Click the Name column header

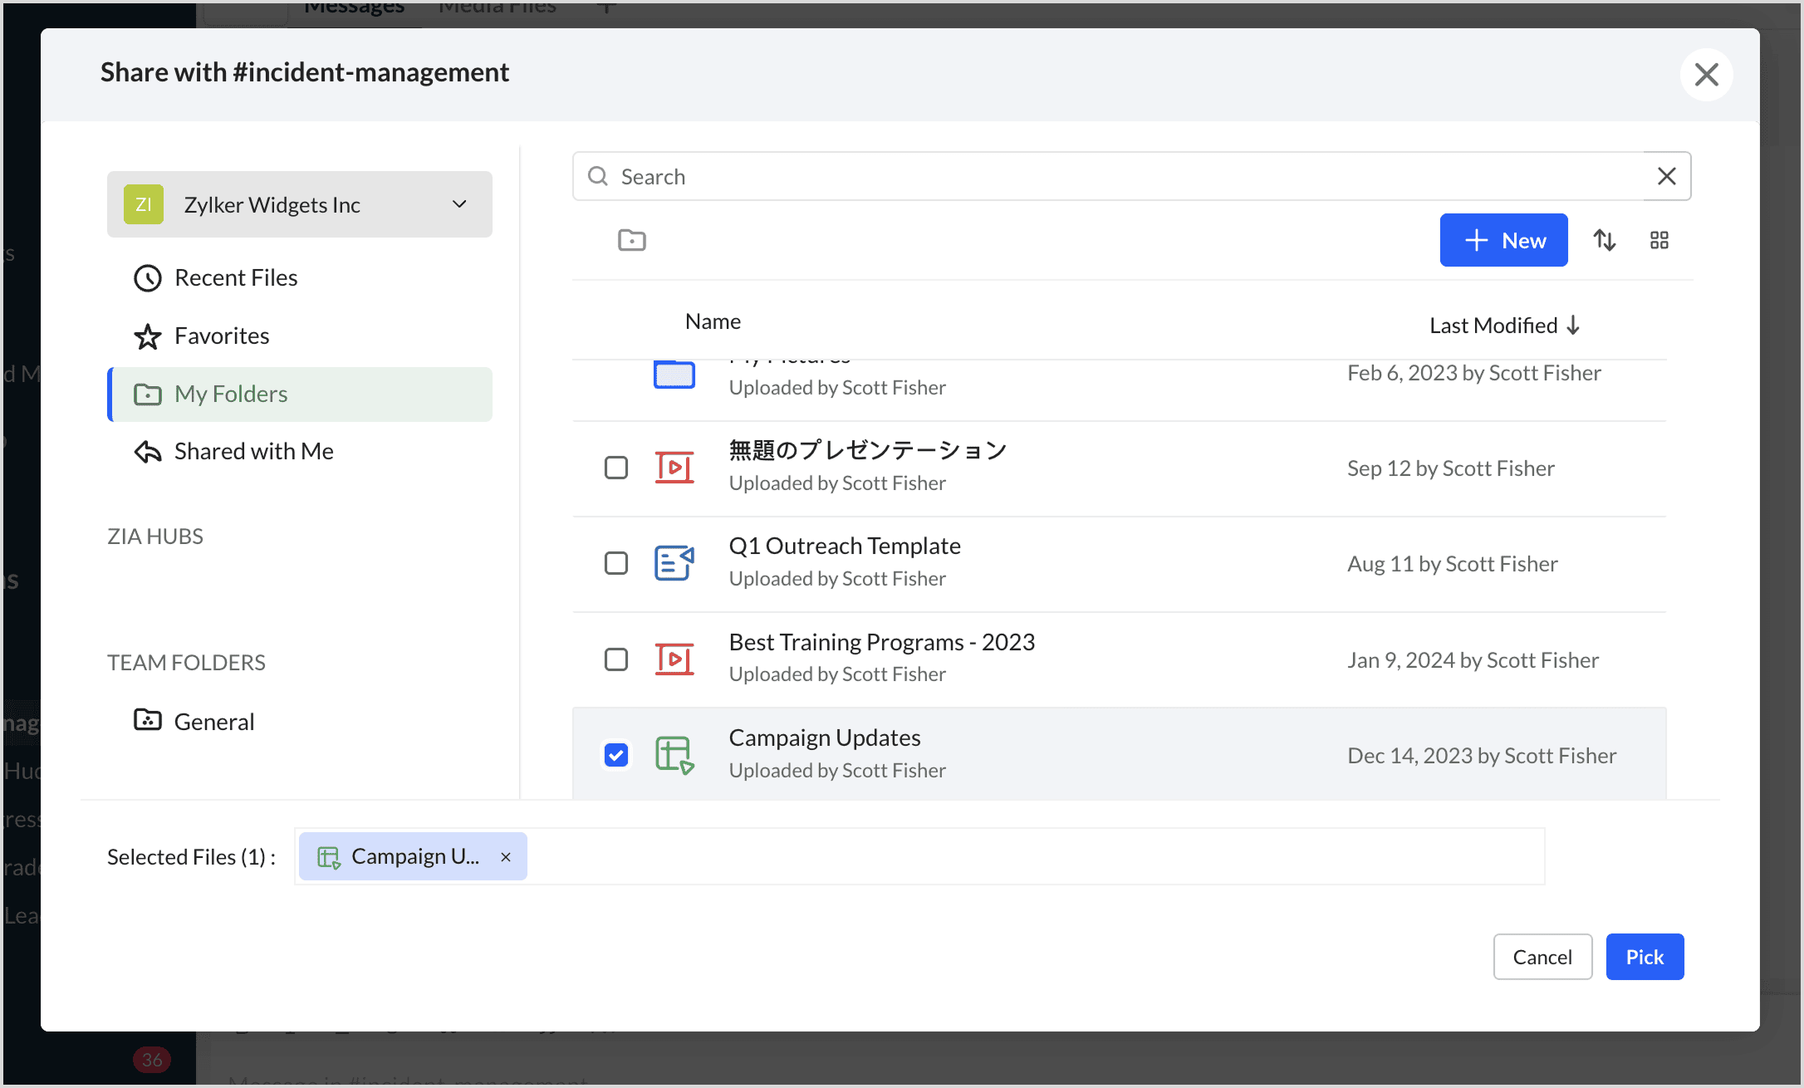pyautogui.click(x=713, y=321)
